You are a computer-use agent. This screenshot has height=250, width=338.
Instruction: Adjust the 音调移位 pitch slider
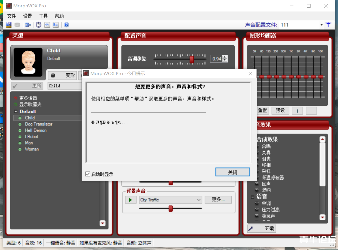pyautogui.click(x=192, y=59)
